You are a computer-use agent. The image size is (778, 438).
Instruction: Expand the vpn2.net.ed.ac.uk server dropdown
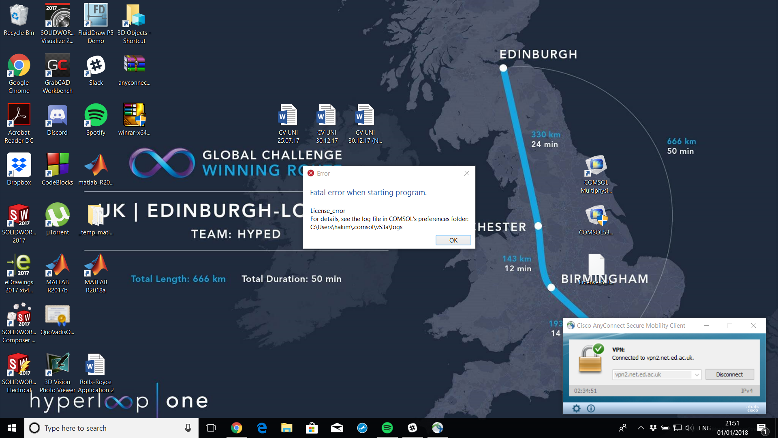(x=697, y=375)
